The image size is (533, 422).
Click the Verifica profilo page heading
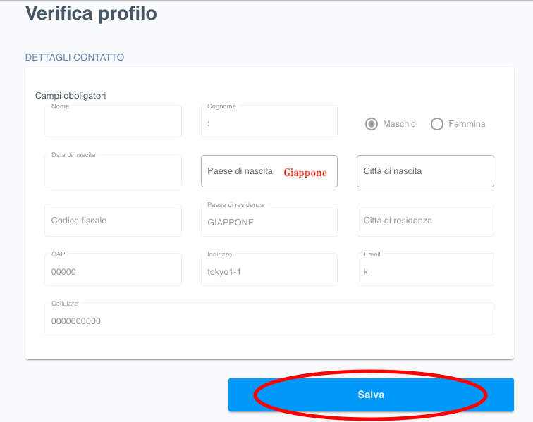(91, 13)
